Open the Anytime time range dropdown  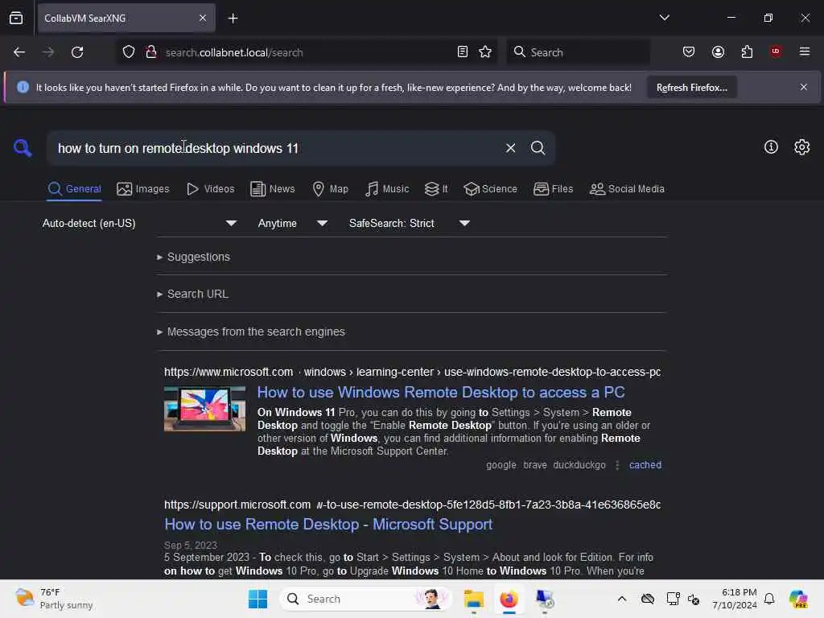click(x=293, y=224)
